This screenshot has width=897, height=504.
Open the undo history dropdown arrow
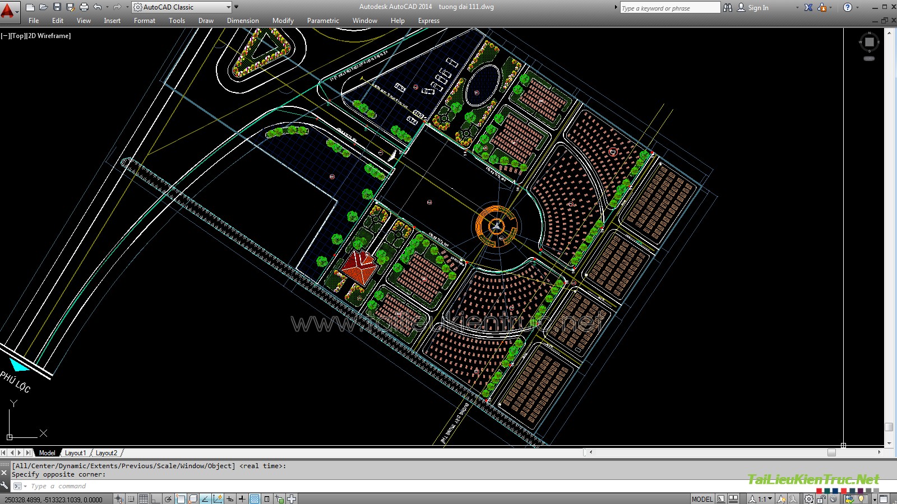[107, 7]
